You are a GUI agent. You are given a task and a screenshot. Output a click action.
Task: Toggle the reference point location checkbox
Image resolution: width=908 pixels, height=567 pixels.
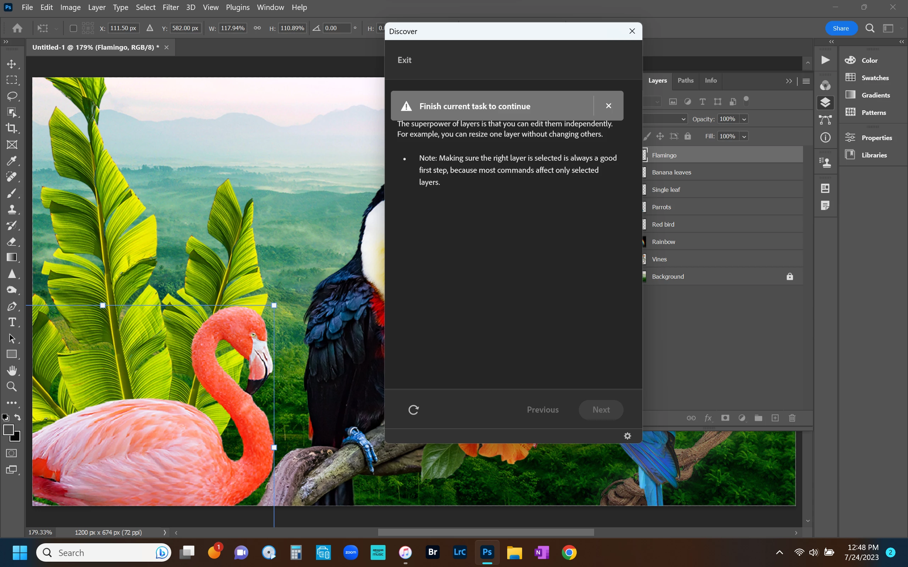click(73, 28)
